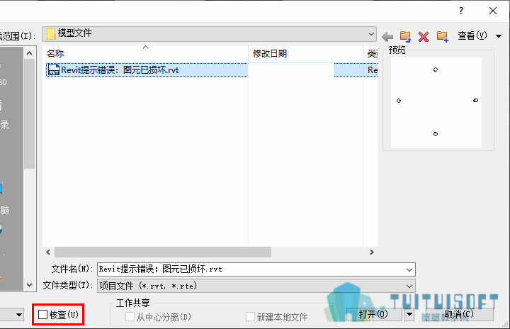Click the help question mark button
This screenshot has width=510, height=329.
[x=461, y=11]
